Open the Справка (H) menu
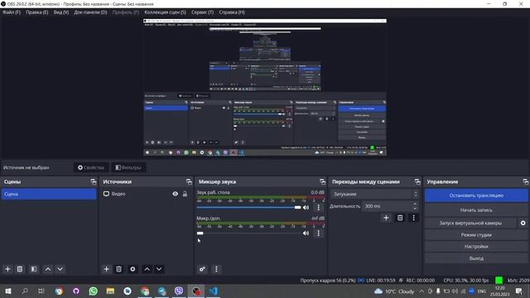The image size is (530, 298). pos(232,12)
